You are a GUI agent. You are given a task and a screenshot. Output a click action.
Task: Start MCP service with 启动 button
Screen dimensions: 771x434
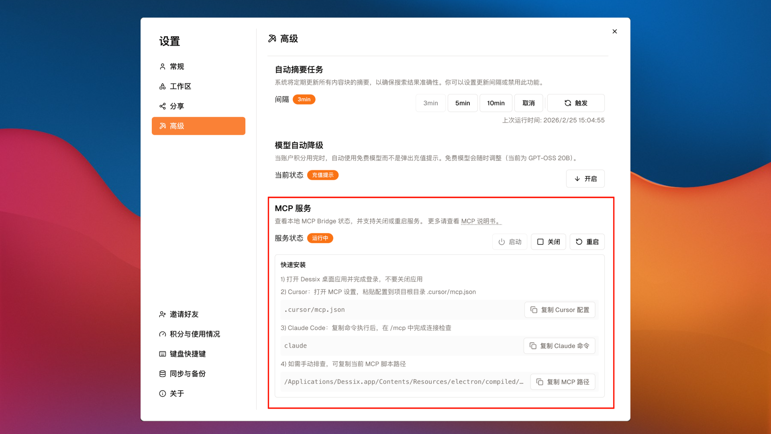click(510, 242)
